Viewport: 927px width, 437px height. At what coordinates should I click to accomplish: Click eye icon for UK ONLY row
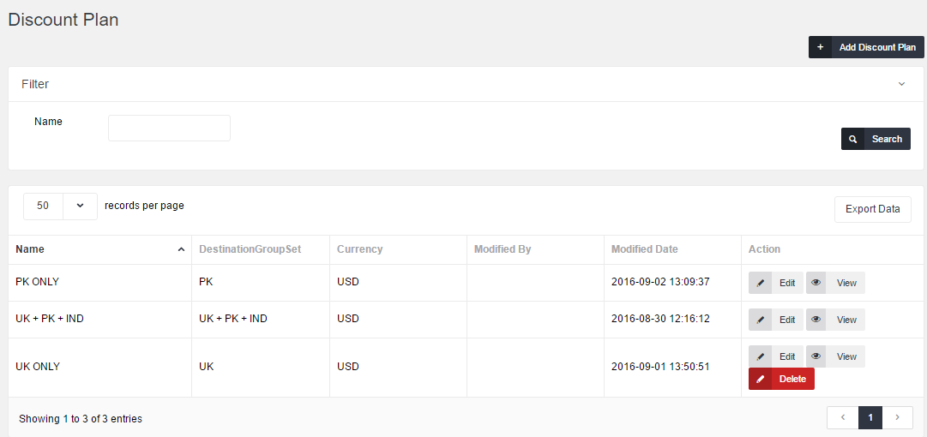[x=816, y=356]
